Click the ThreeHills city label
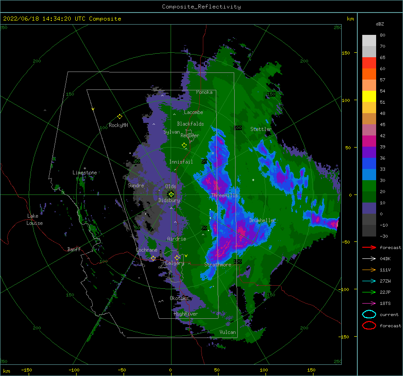The width and height of the screenshot is (403, 376). [225, 195]
